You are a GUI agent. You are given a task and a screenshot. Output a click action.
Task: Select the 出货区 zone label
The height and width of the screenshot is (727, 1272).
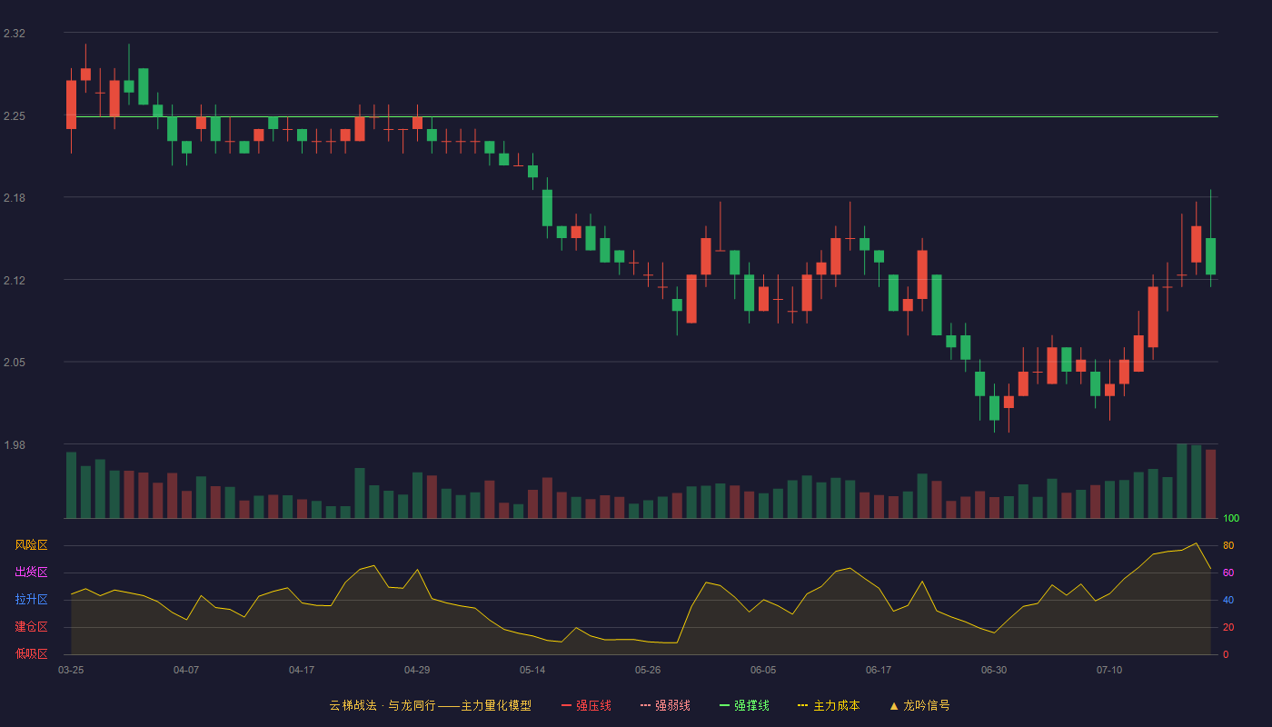point(31,573)
